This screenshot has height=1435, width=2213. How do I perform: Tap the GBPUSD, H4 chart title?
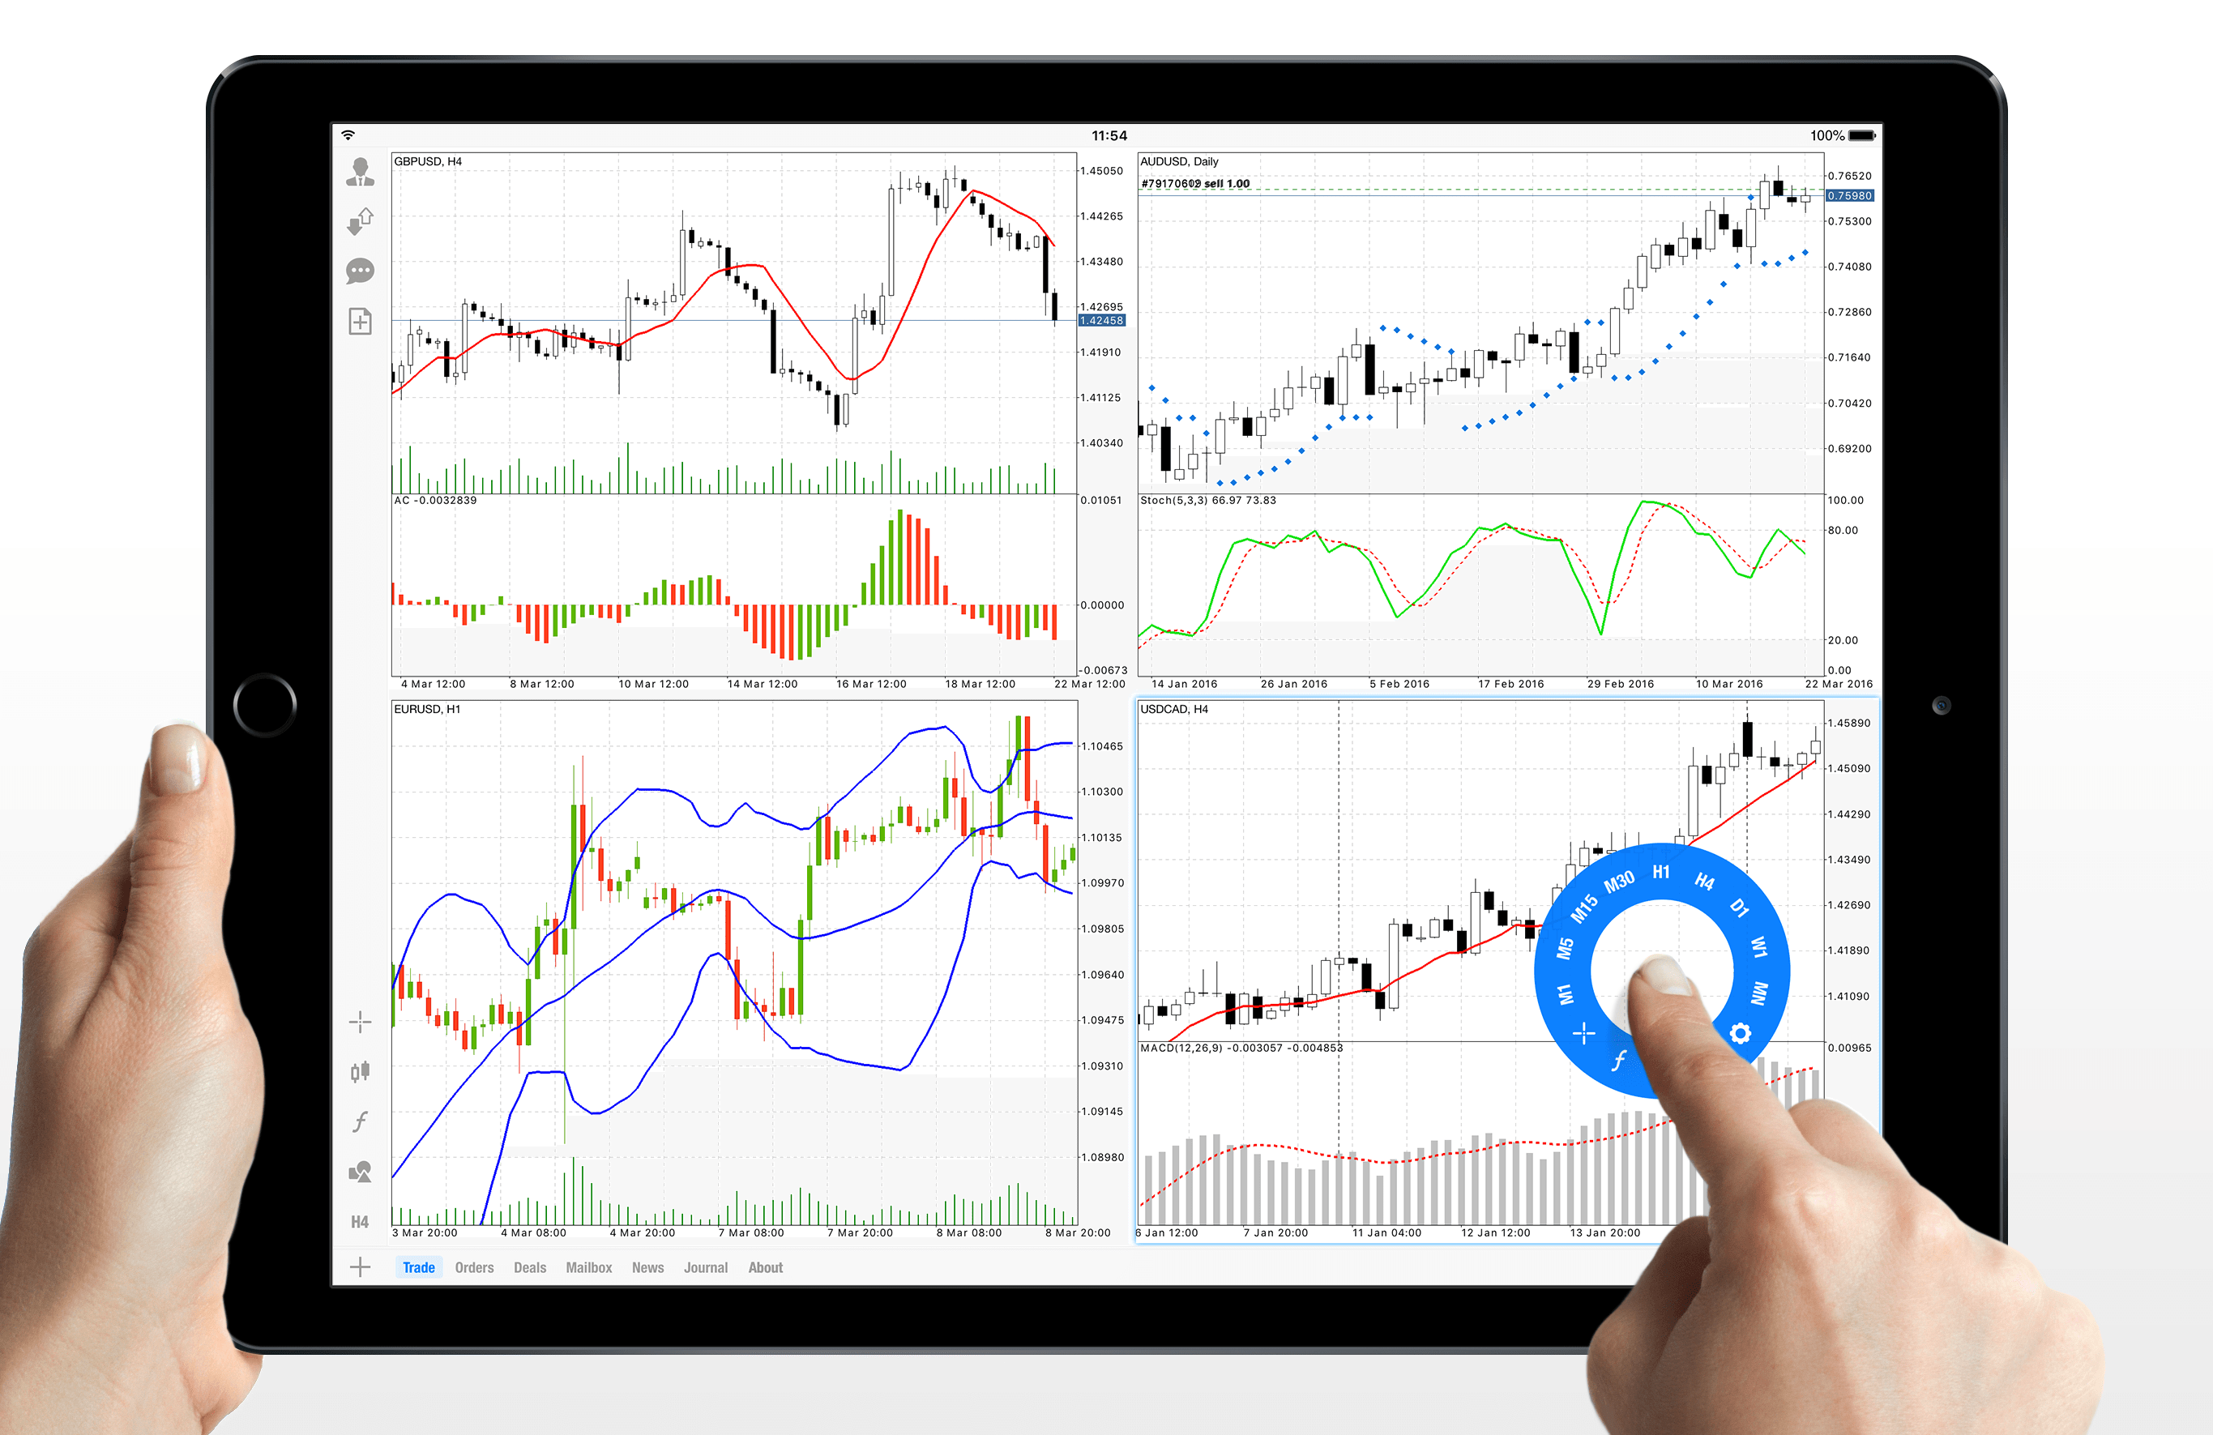[x=428, y=161]
